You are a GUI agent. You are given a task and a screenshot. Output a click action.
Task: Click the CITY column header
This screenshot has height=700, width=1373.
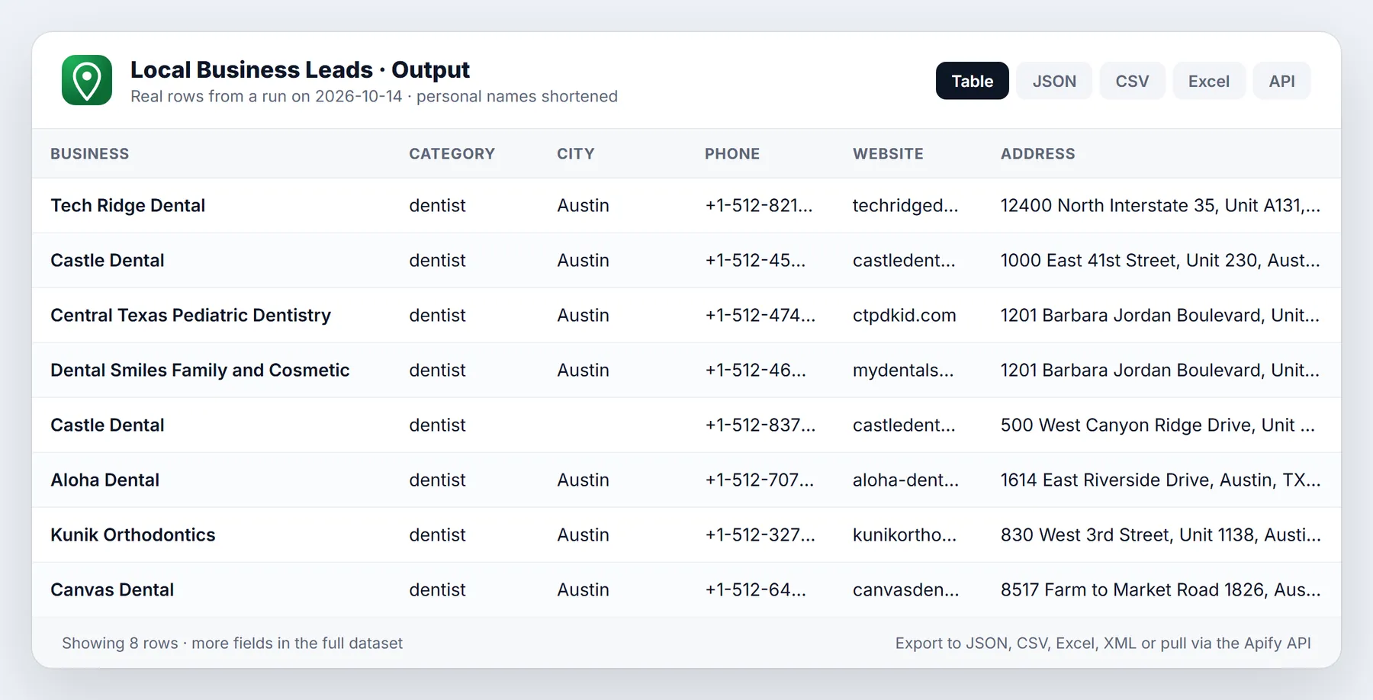pyautogui.click(x=576, y=154)
